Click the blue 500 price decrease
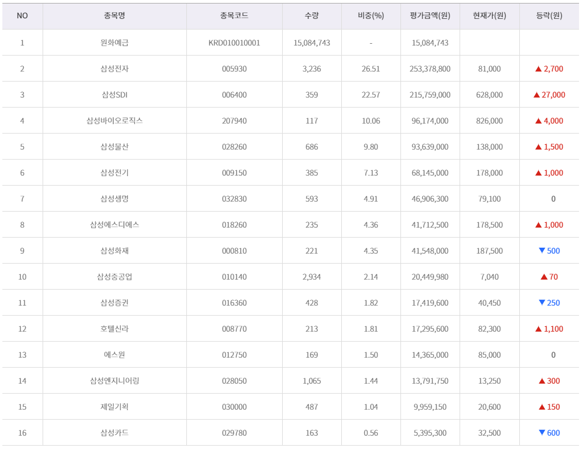The width and height of the screenshot is (582, 451). click(549, 251)
